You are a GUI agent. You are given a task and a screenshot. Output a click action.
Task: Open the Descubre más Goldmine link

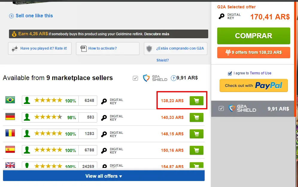click(x=156, y=34)
